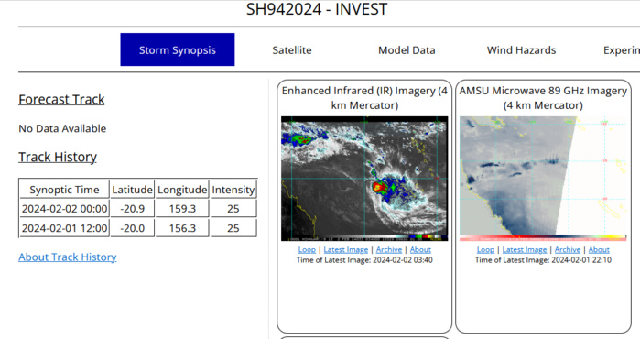The image size is (640, 339).
Task: Select the longitude value 156.3
Action: pos(182,228)
